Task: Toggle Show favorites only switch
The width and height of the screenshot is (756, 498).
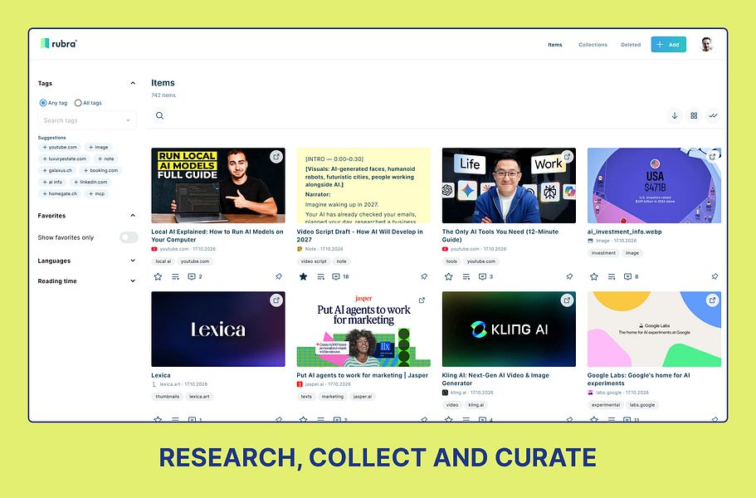Action: [x=129, y=237]
